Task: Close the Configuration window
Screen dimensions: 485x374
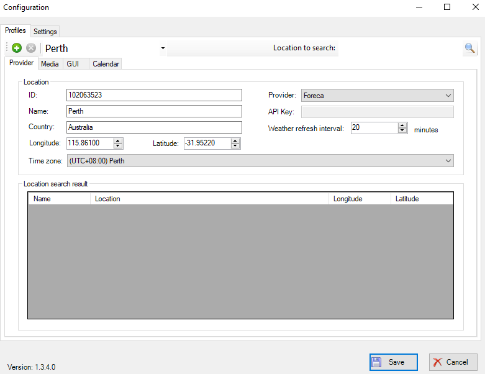Action: (x=476, y=7)
